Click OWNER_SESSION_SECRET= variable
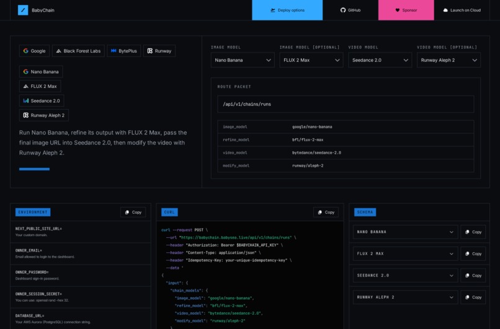 [38, 294]
